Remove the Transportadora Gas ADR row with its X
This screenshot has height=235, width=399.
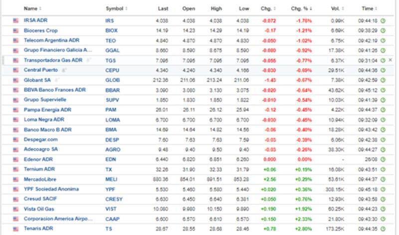click(x=391, y=60)
